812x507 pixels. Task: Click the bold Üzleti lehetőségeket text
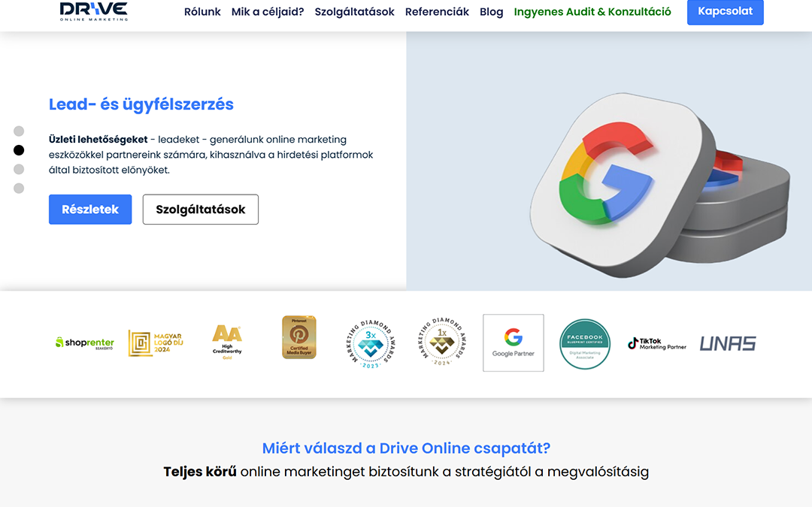[98, 140]
